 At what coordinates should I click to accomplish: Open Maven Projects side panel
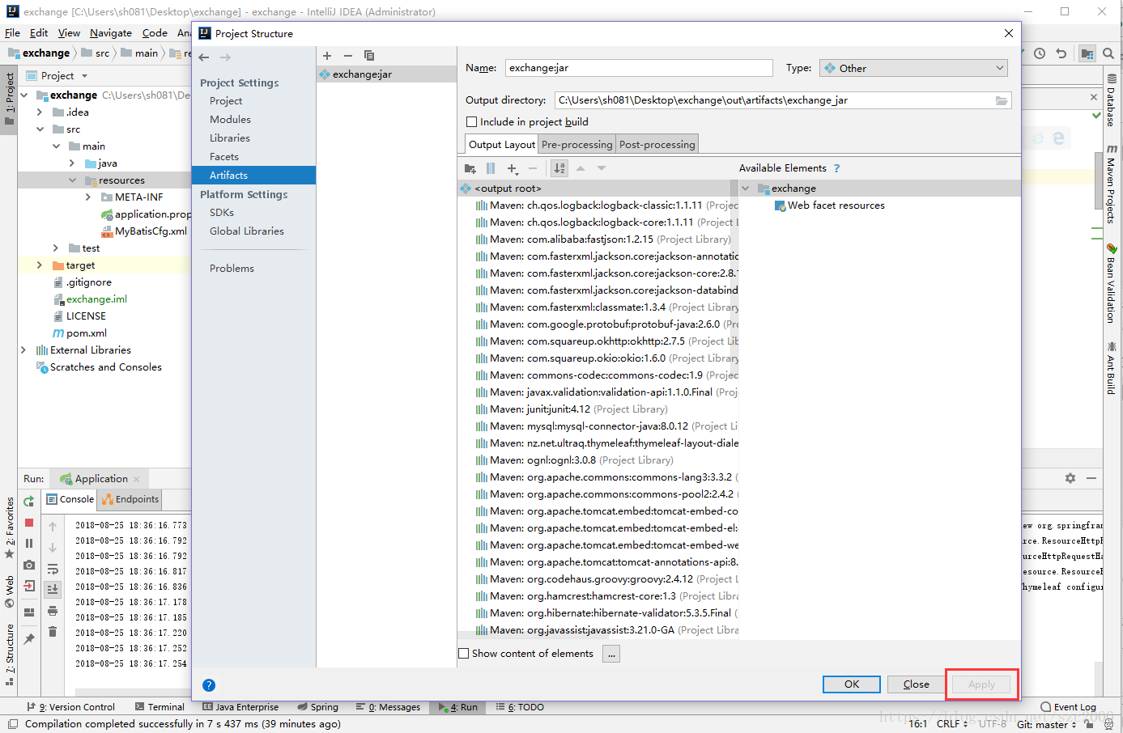coord(1112,184)
